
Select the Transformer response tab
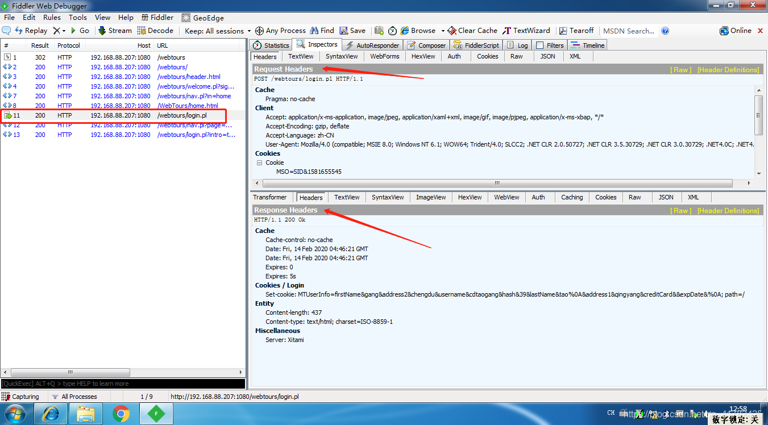point(270,197)
